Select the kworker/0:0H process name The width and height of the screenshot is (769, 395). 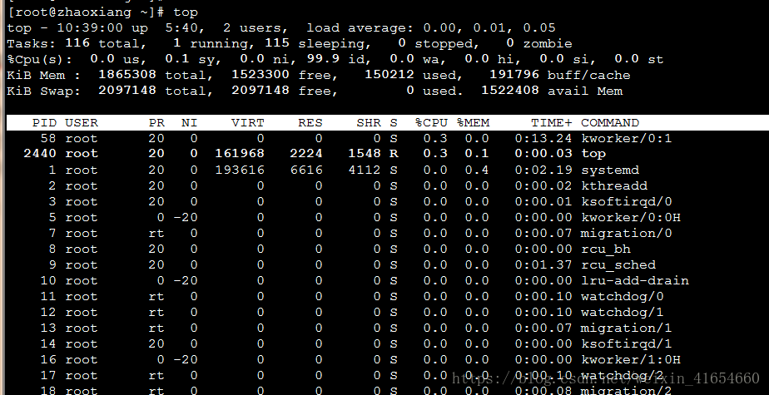tap(631, 217)
